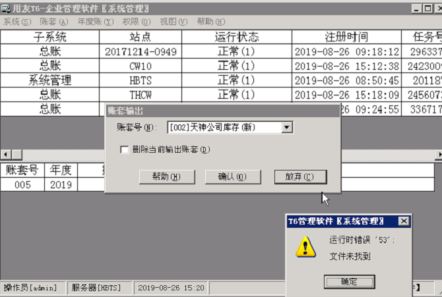Click the 总账 cell in the THCW row
This screenshot has width=442, height=297.
(x=49, y=95)
